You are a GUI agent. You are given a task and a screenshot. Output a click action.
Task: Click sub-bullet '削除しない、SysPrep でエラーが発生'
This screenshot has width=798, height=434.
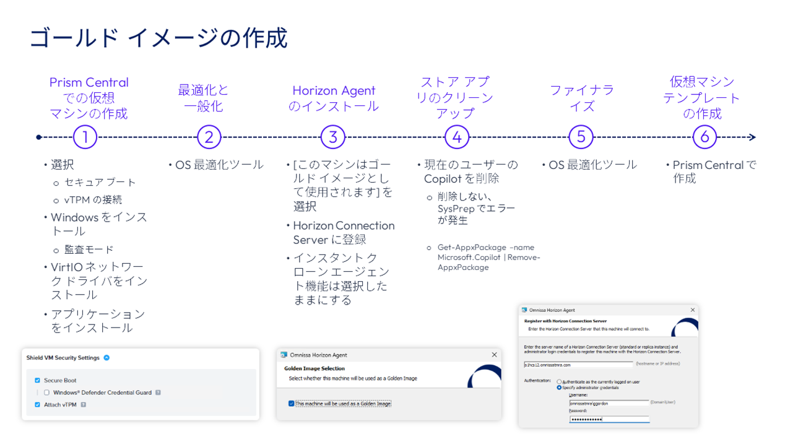[x=477, y=208]
